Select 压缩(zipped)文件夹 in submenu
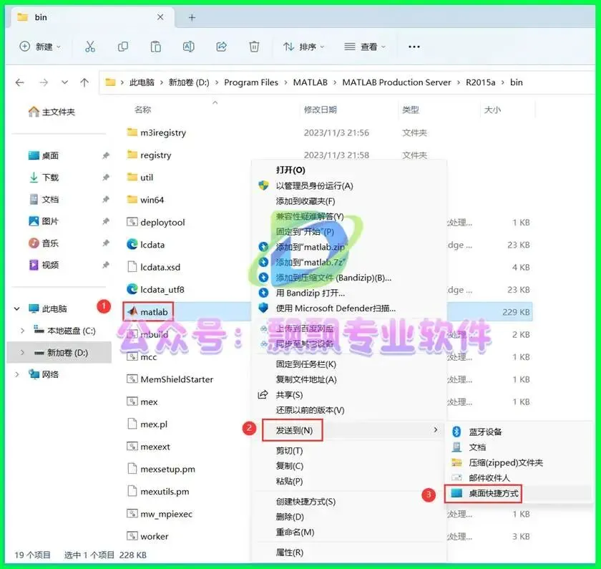Viewport: 601px width, 569px height. [506, 462]
